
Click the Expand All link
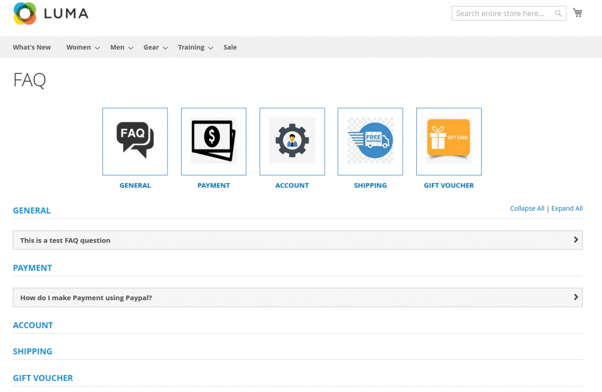click(567, 208)
